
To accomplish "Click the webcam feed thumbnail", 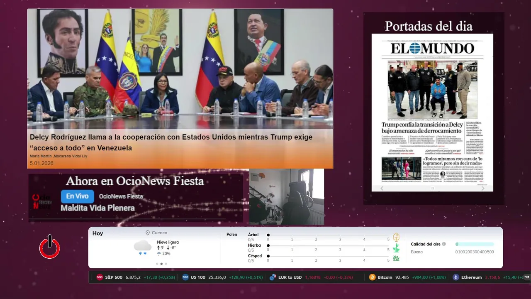I will tap(286, 197).
